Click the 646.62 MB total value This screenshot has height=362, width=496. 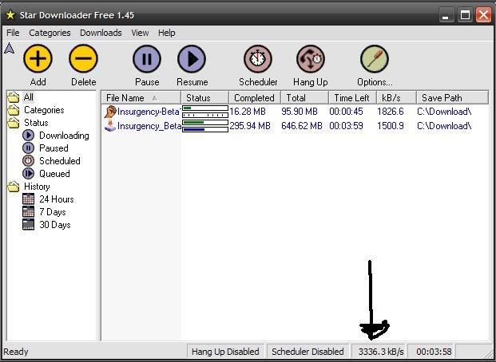(302, 126)
